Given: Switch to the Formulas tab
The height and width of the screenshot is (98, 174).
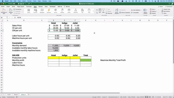Looking at the screenshot, I should point(29,7).
